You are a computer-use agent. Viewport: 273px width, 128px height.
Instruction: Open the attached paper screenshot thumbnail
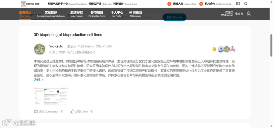[x=51, y=96]
